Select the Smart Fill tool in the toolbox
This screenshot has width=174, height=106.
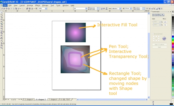(1, 24)
